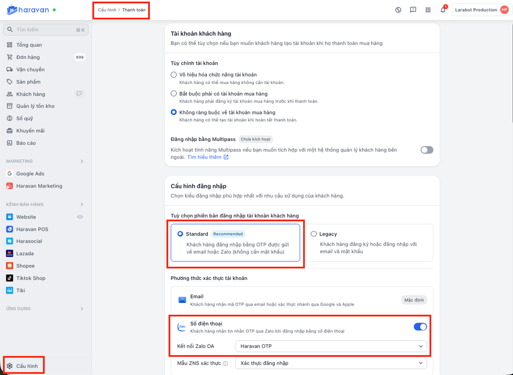The image size is (513, 375).
Task: Open Google Ads in Marketing
Action: coord(30,173)
